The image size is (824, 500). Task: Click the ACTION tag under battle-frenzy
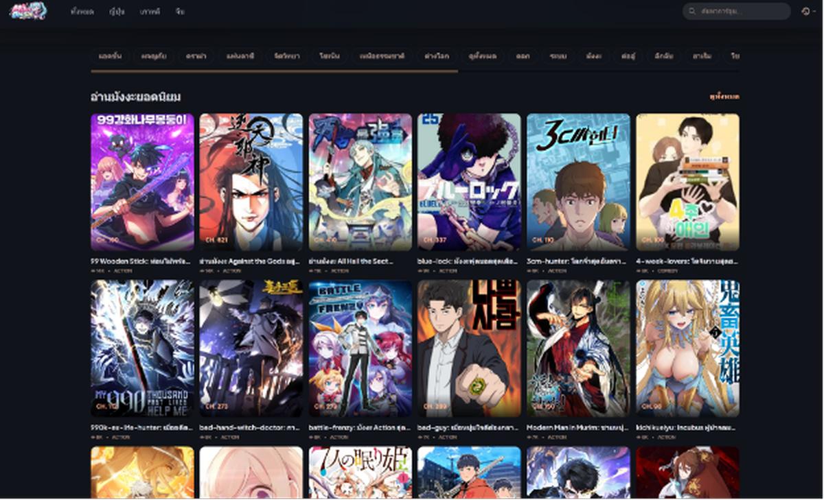tap(339, 437)
